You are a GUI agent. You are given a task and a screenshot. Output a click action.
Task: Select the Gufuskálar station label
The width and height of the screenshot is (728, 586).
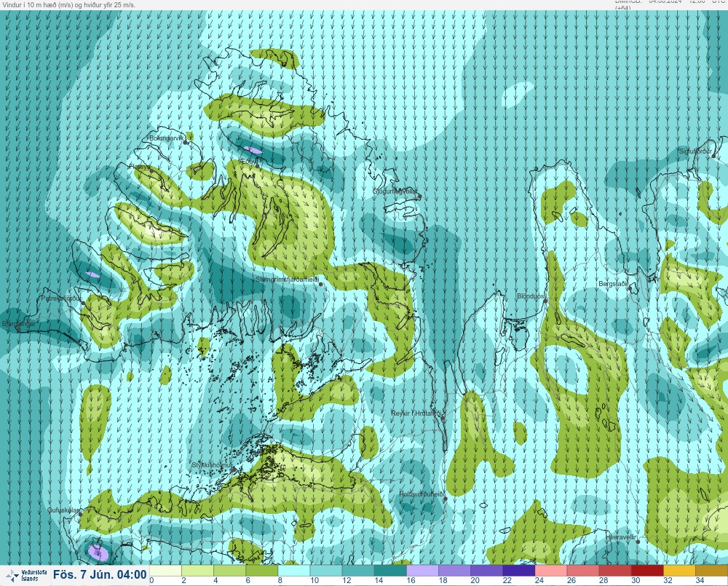63,510
